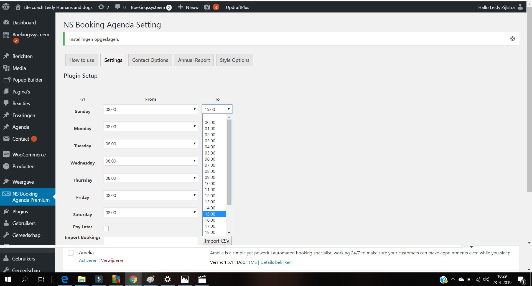Select the Settings tab

click(113, 60)
